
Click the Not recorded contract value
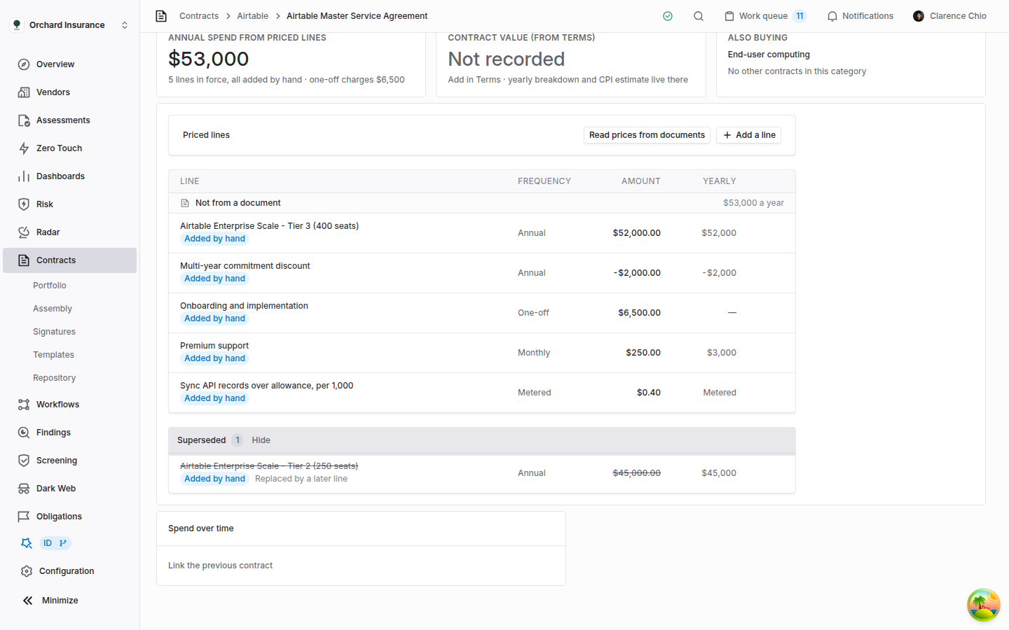[507, 59]
